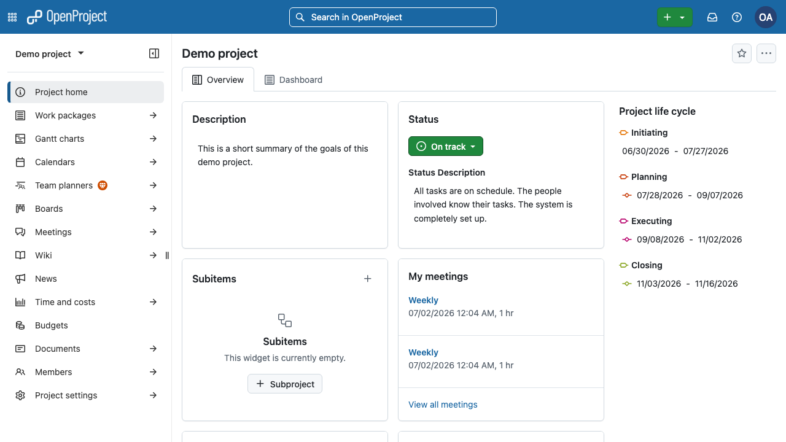Click the Status Description paragraph
This screenshot has width=786, height=442.
click(493, 204)
